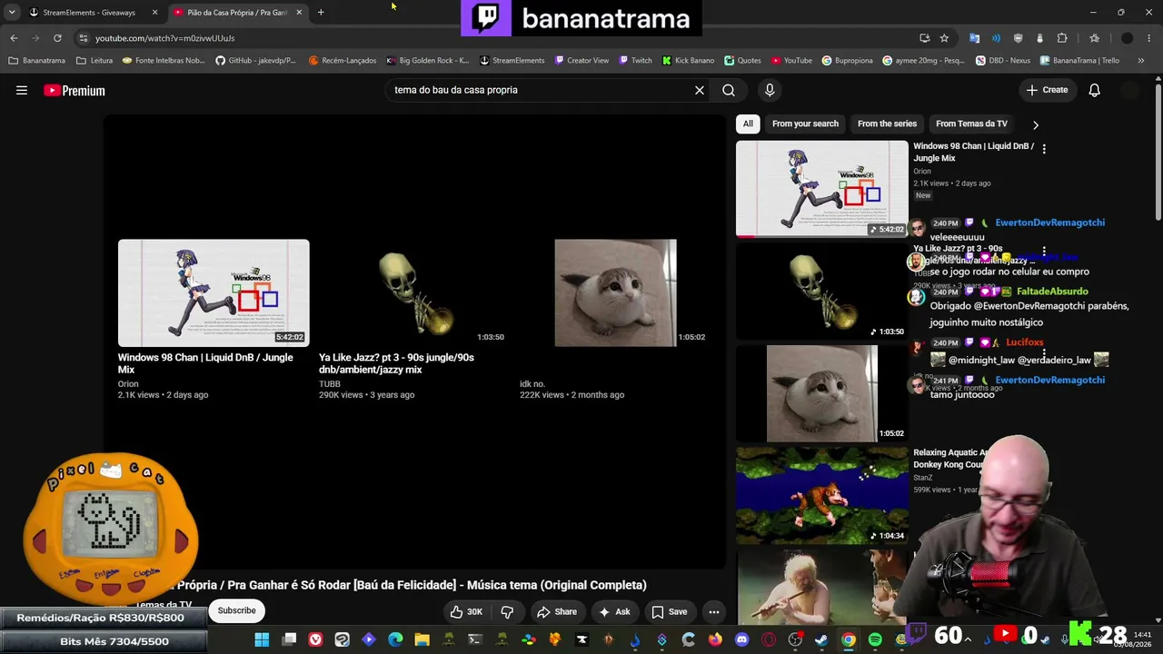1163x654 pixels.
Task: Select the From Temas da TV chip
Action: (971, 124)
